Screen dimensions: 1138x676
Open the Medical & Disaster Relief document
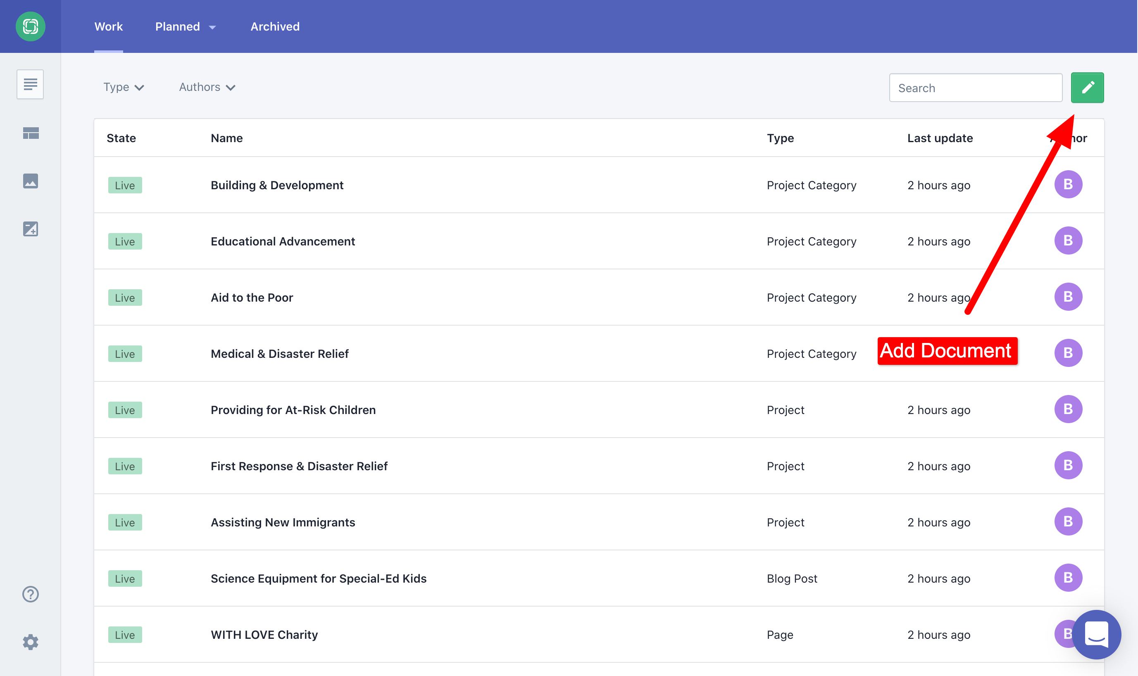pyautogui.click(x=279, y=354)
